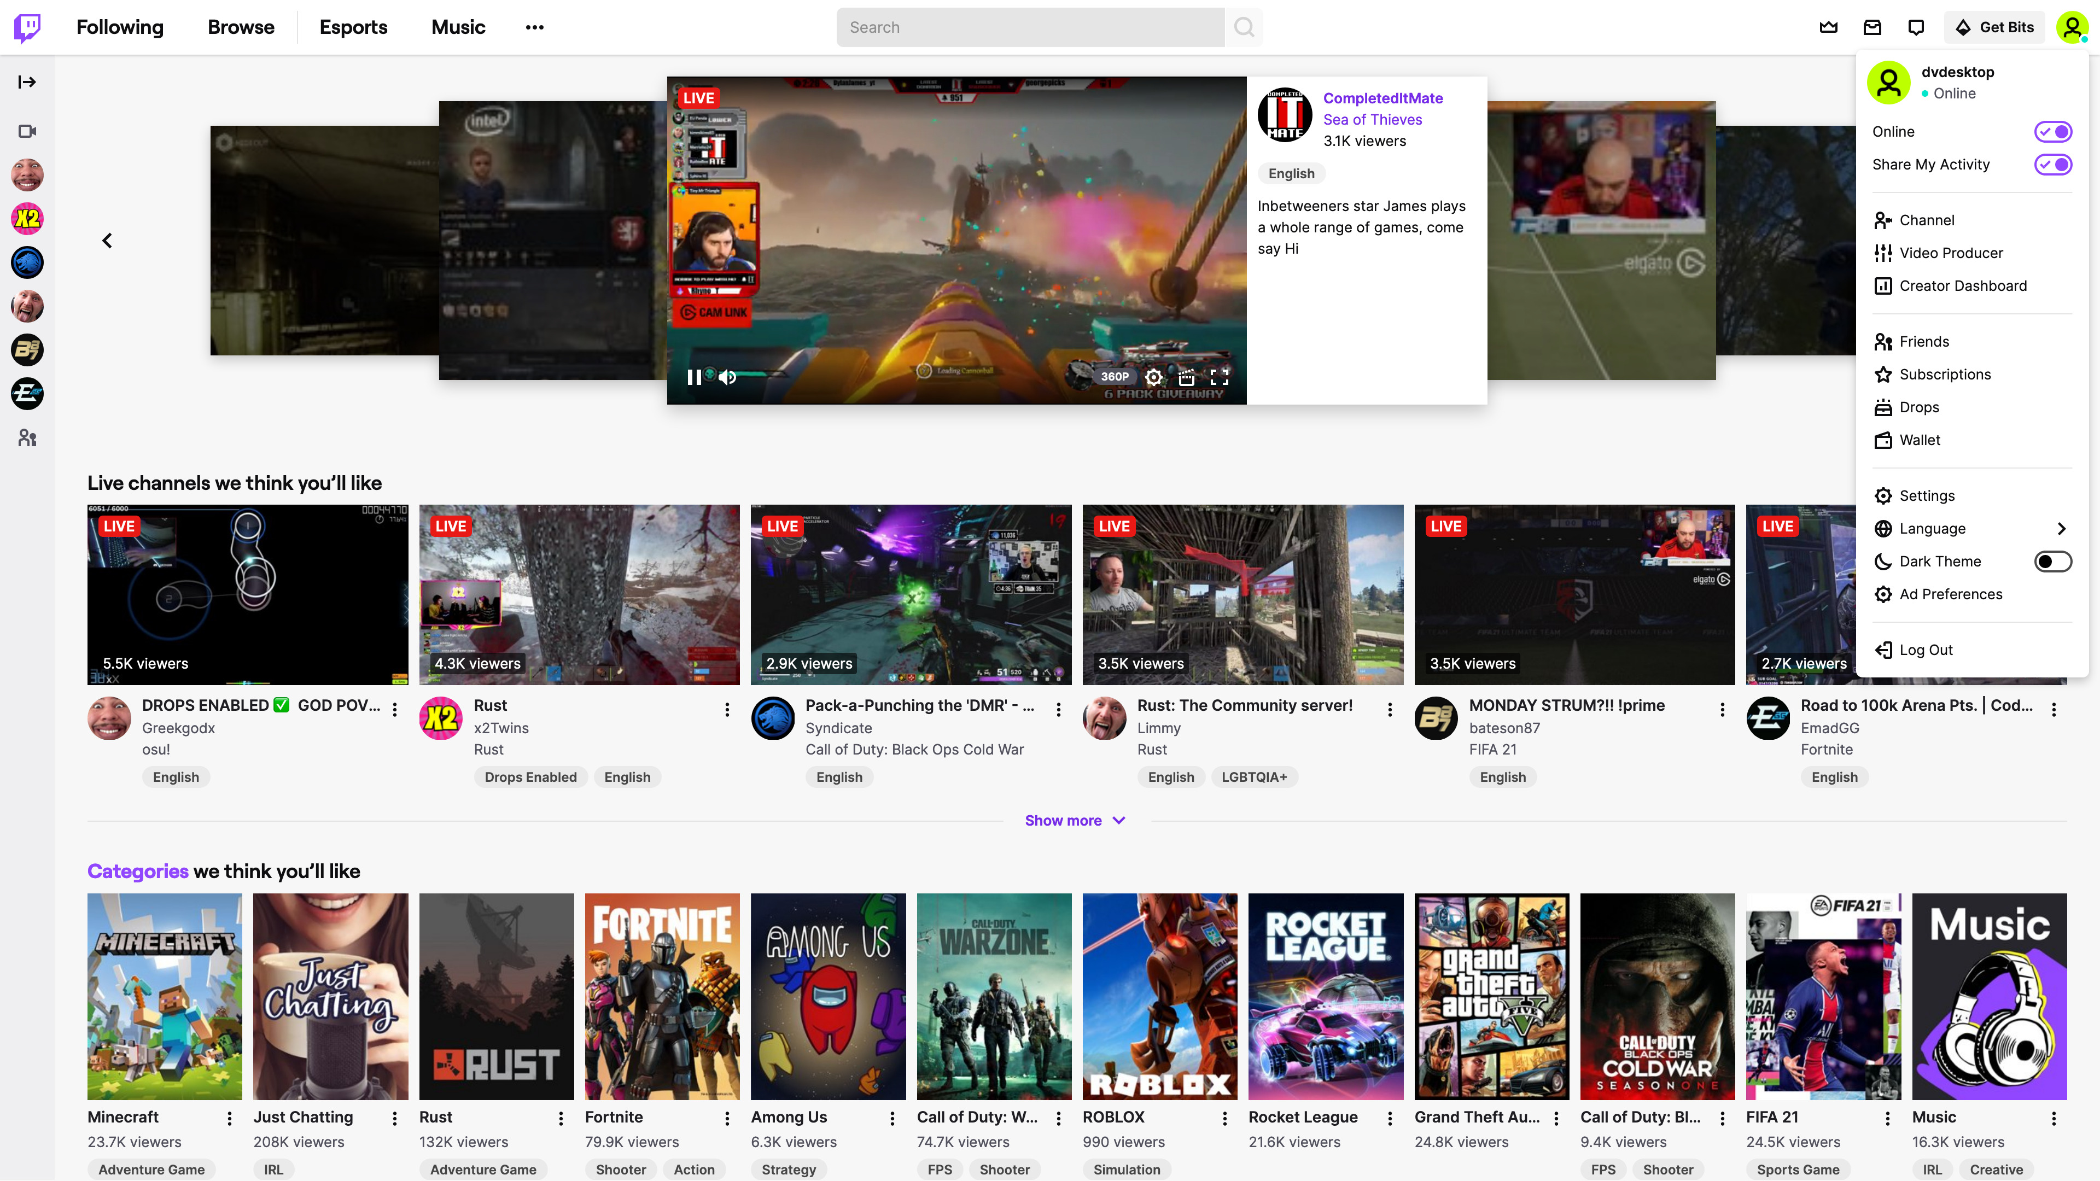Open the Whispers chat icon

(1916, 27)
